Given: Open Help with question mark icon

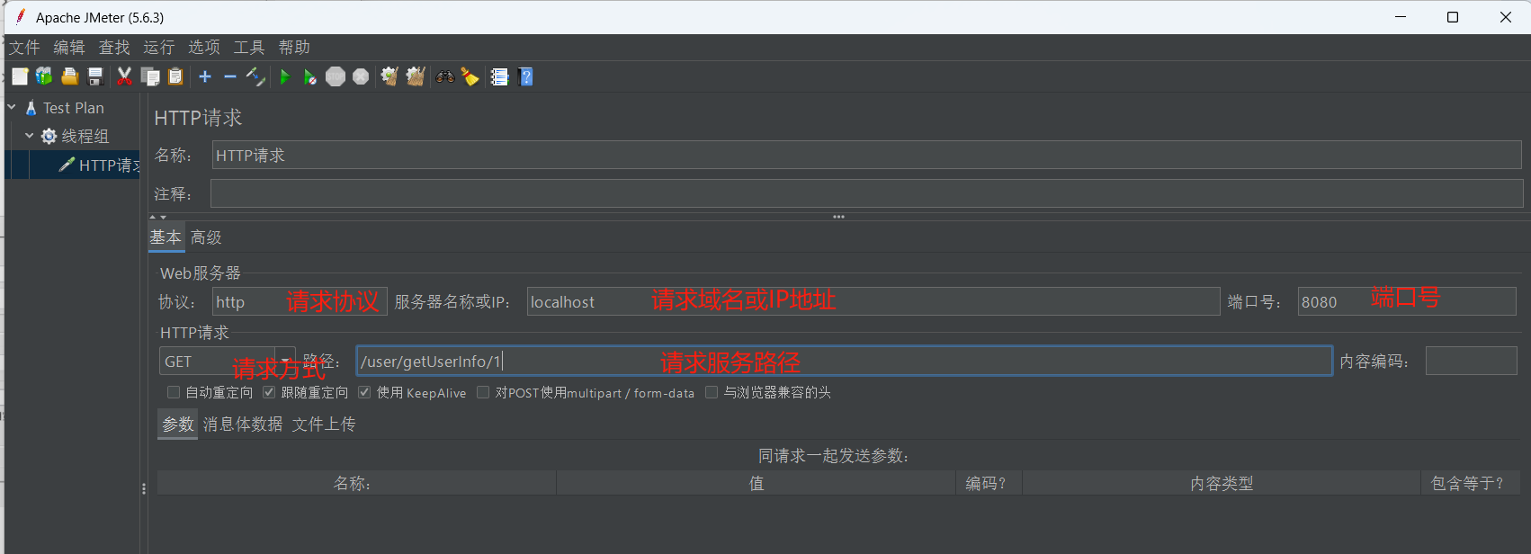Looking at the screenshot, I should (x=526, y=76).
